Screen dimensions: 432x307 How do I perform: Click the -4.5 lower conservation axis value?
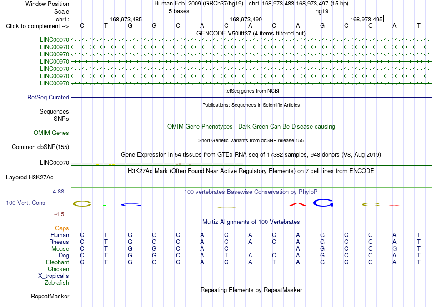59,214
